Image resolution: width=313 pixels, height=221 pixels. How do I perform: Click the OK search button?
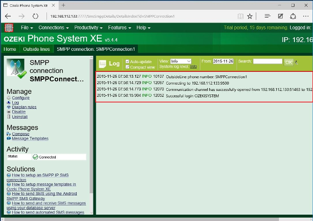289,62
